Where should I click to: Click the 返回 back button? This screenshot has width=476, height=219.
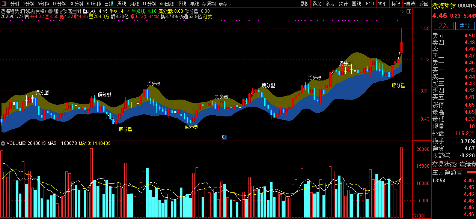423,4
